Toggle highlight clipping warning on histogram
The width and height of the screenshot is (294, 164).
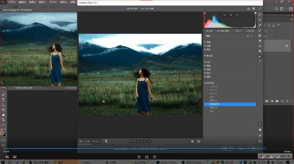coord(255,13)
